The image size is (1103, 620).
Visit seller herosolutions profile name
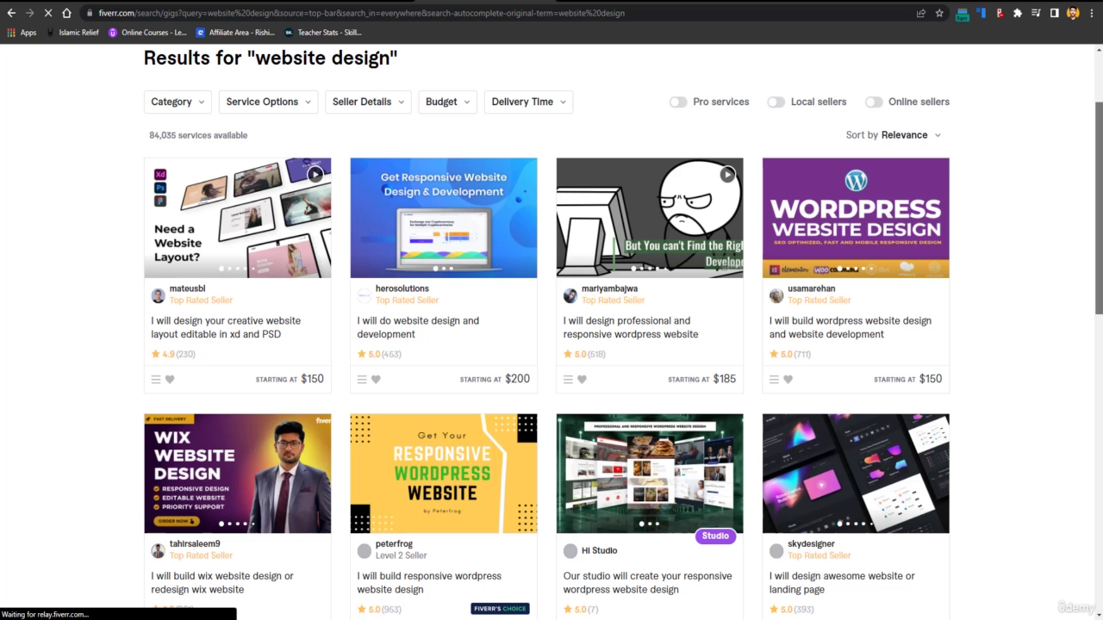tap(402, 288)
